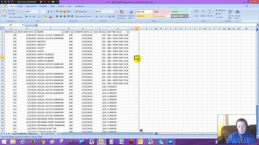Viewport: 259px width, 145px height.
Task: Open the Format as Table gallery
Action: 131,14
